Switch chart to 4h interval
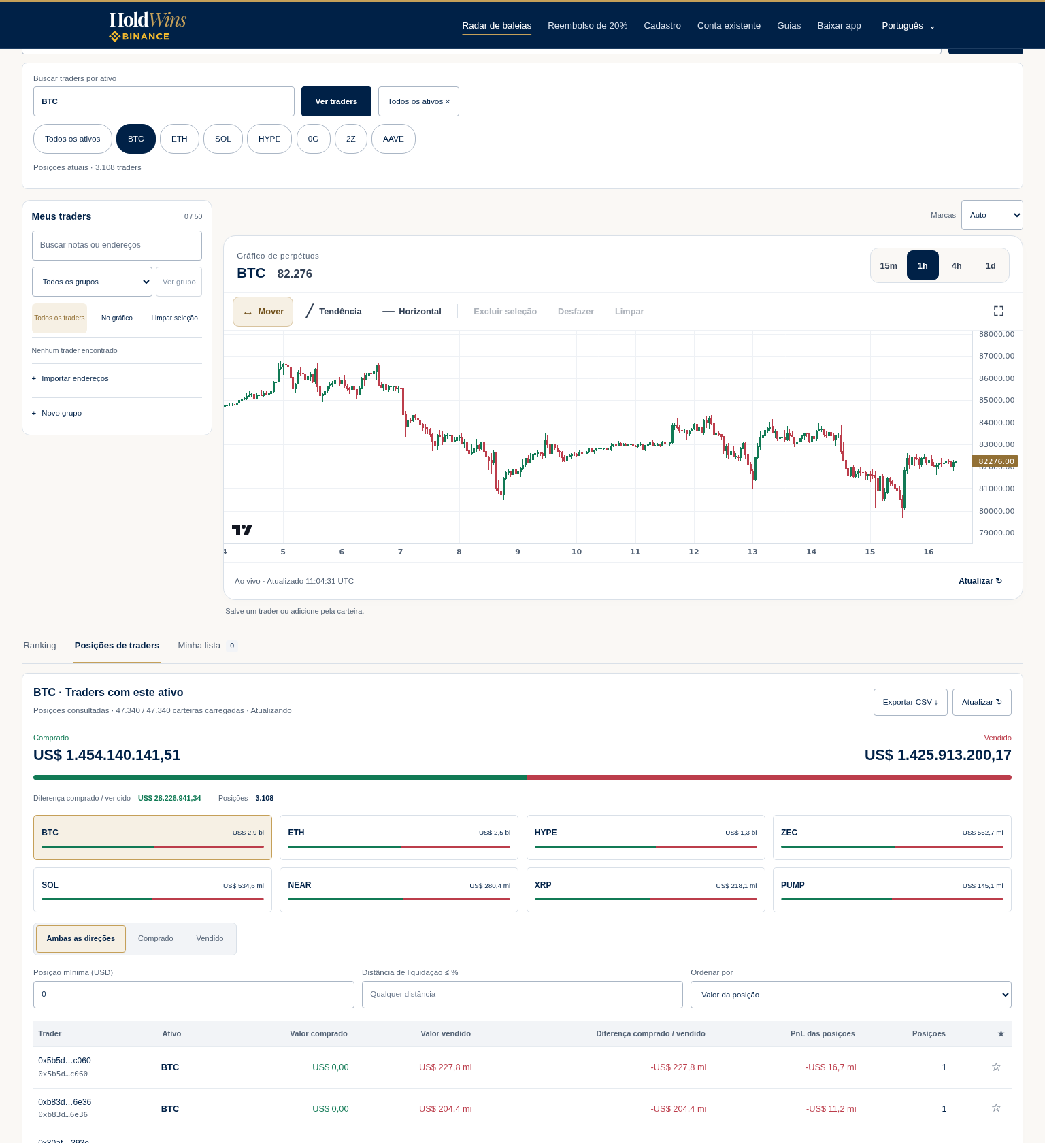The width and height of the screenshot is (1045, 1143). tap(957, 266)
